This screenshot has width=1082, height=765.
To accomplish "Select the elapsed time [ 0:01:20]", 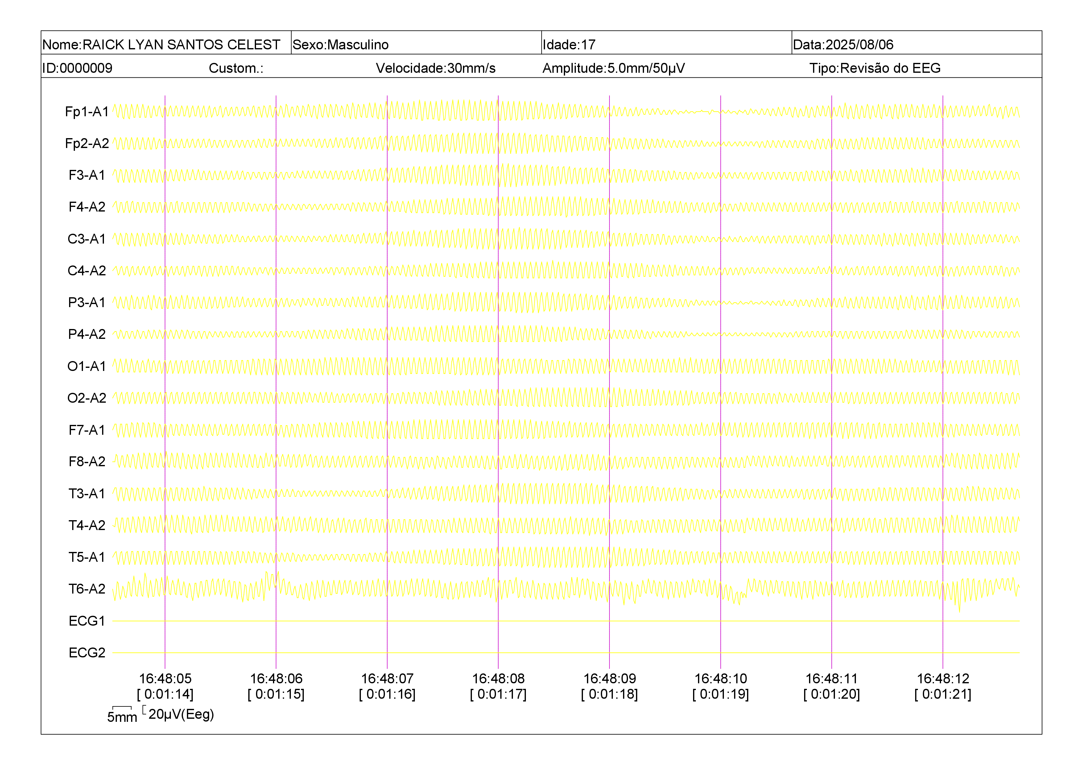I will pos(832,694).
